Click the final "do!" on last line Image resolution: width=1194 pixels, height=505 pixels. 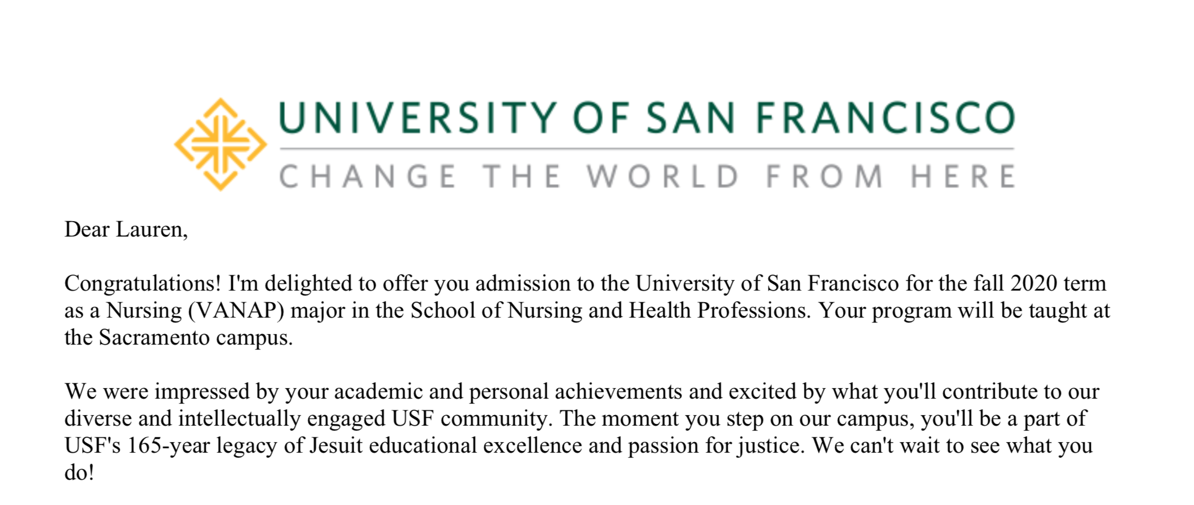[x=79, y=473]
